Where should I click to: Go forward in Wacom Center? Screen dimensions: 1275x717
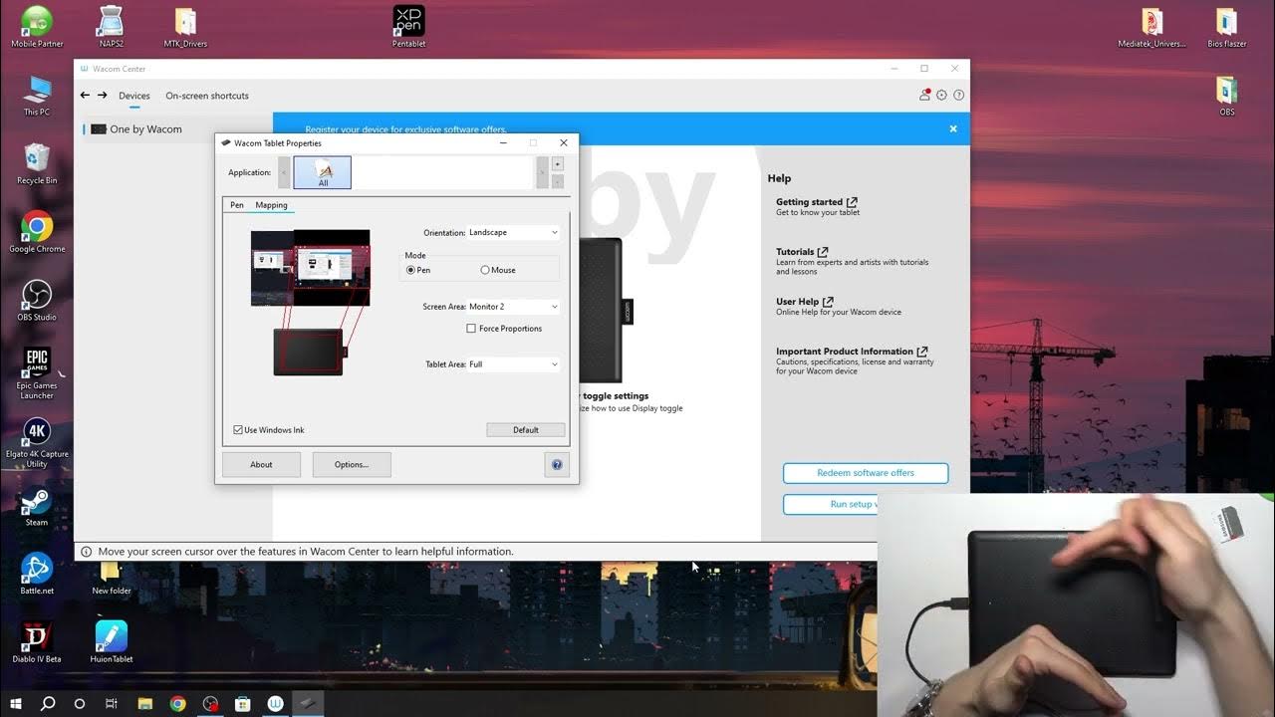(103, 96)
